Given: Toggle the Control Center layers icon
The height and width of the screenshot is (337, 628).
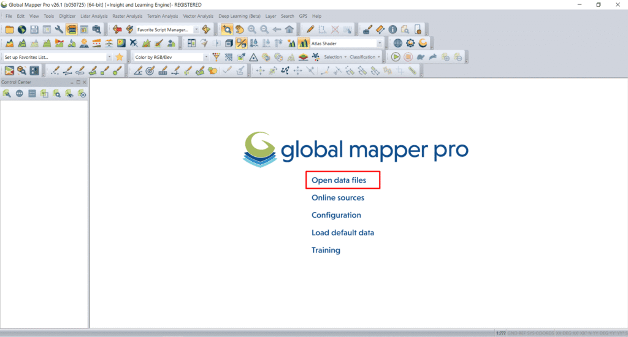Looking at the screenshot, I should [71, 29].
